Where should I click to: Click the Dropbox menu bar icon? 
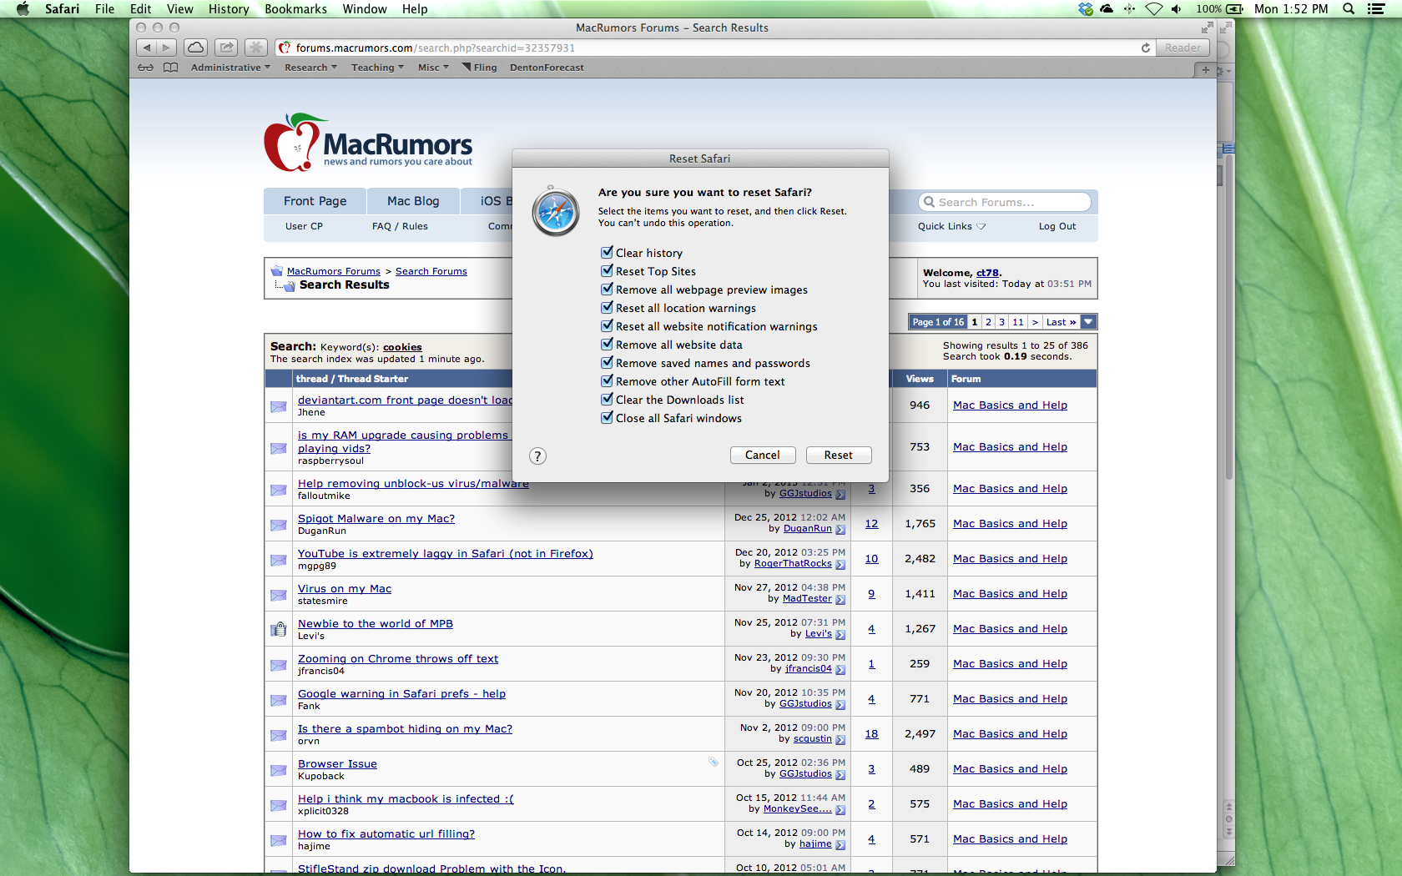coord(1085,9)
